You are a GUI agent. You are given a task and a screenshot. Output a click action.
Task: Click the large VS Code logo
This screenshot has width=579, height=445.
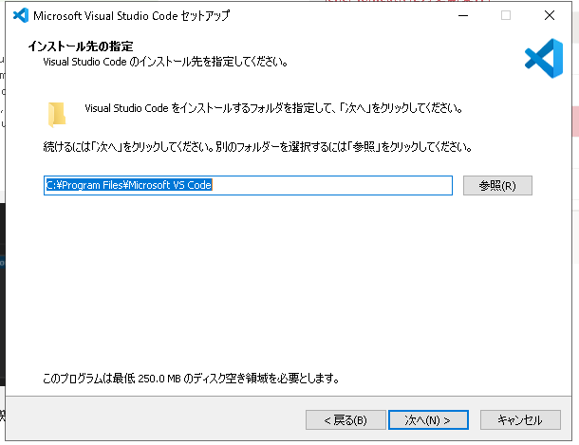pyautogui.click(x=544, y=58)
